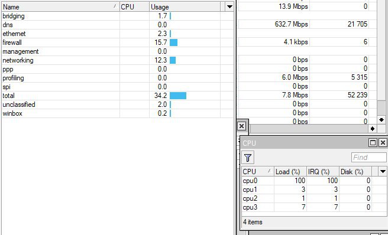Maximize the CPU window
This screenshot has height=235, width=388.
click(373, 142)
